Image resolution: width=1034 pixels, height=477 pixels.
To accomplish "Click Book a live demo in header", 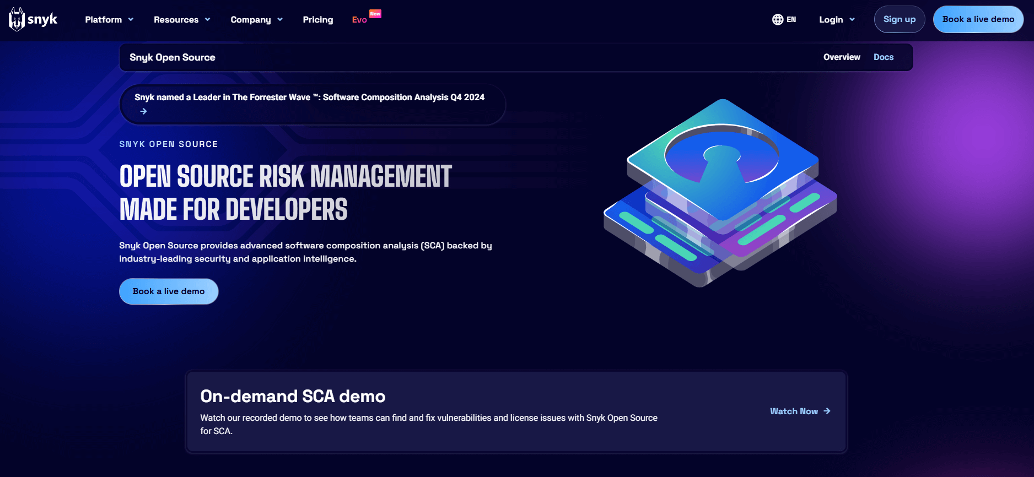I will coord(978,19).
